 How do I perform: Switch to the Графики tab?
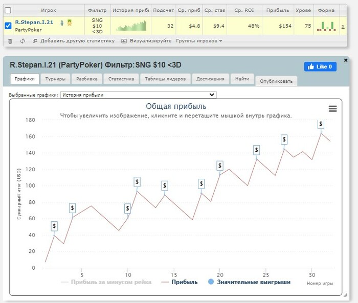click(25, 79)
